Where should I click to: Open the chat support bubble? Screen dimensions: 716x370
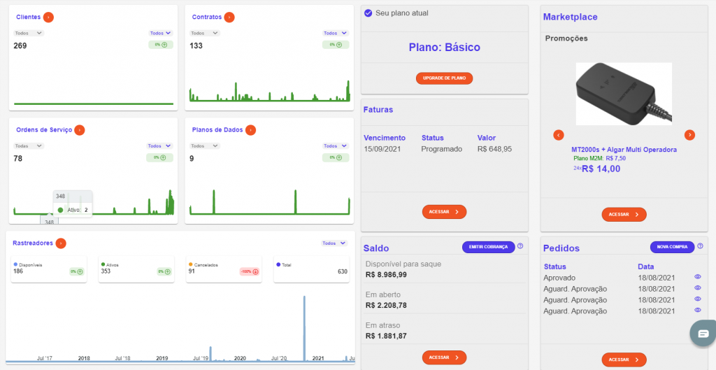(703, 334)
